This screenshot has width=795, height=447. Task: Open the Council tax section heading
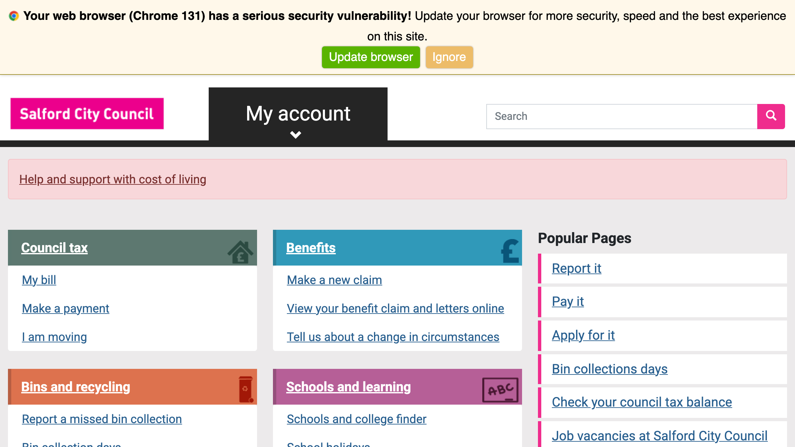(54, 248)
